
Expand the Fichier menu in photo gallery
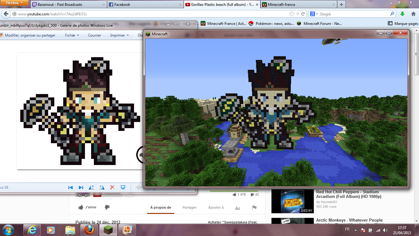point(72,35)
